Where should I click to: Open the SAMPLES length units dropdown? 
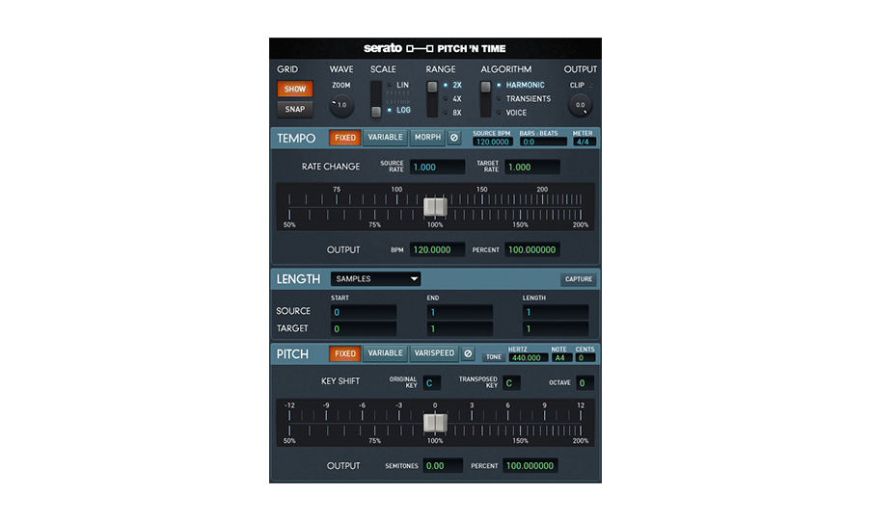pyautogui.click(x=375, y=278)
